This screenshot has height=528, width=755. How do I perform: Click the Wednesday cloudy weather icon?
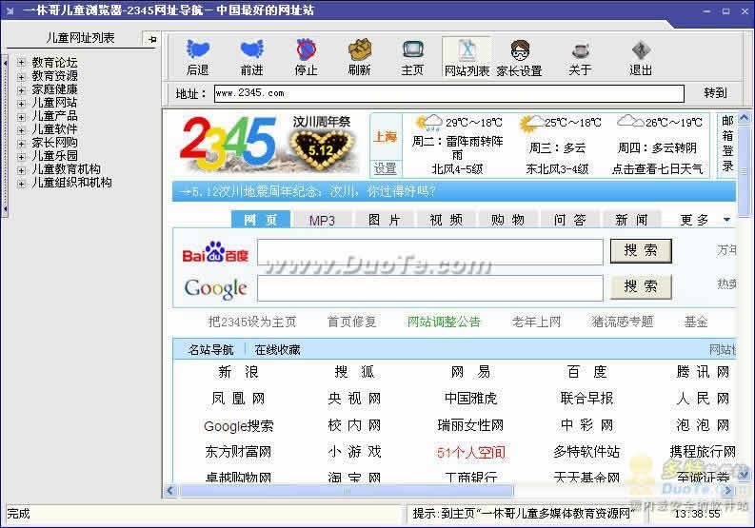click(531, 124)
